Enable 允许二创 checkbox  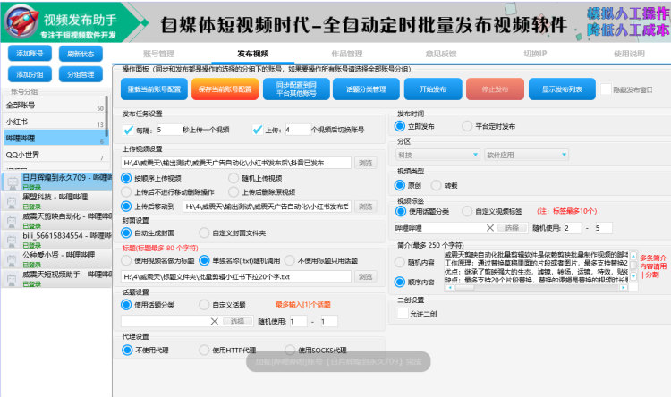403,314
